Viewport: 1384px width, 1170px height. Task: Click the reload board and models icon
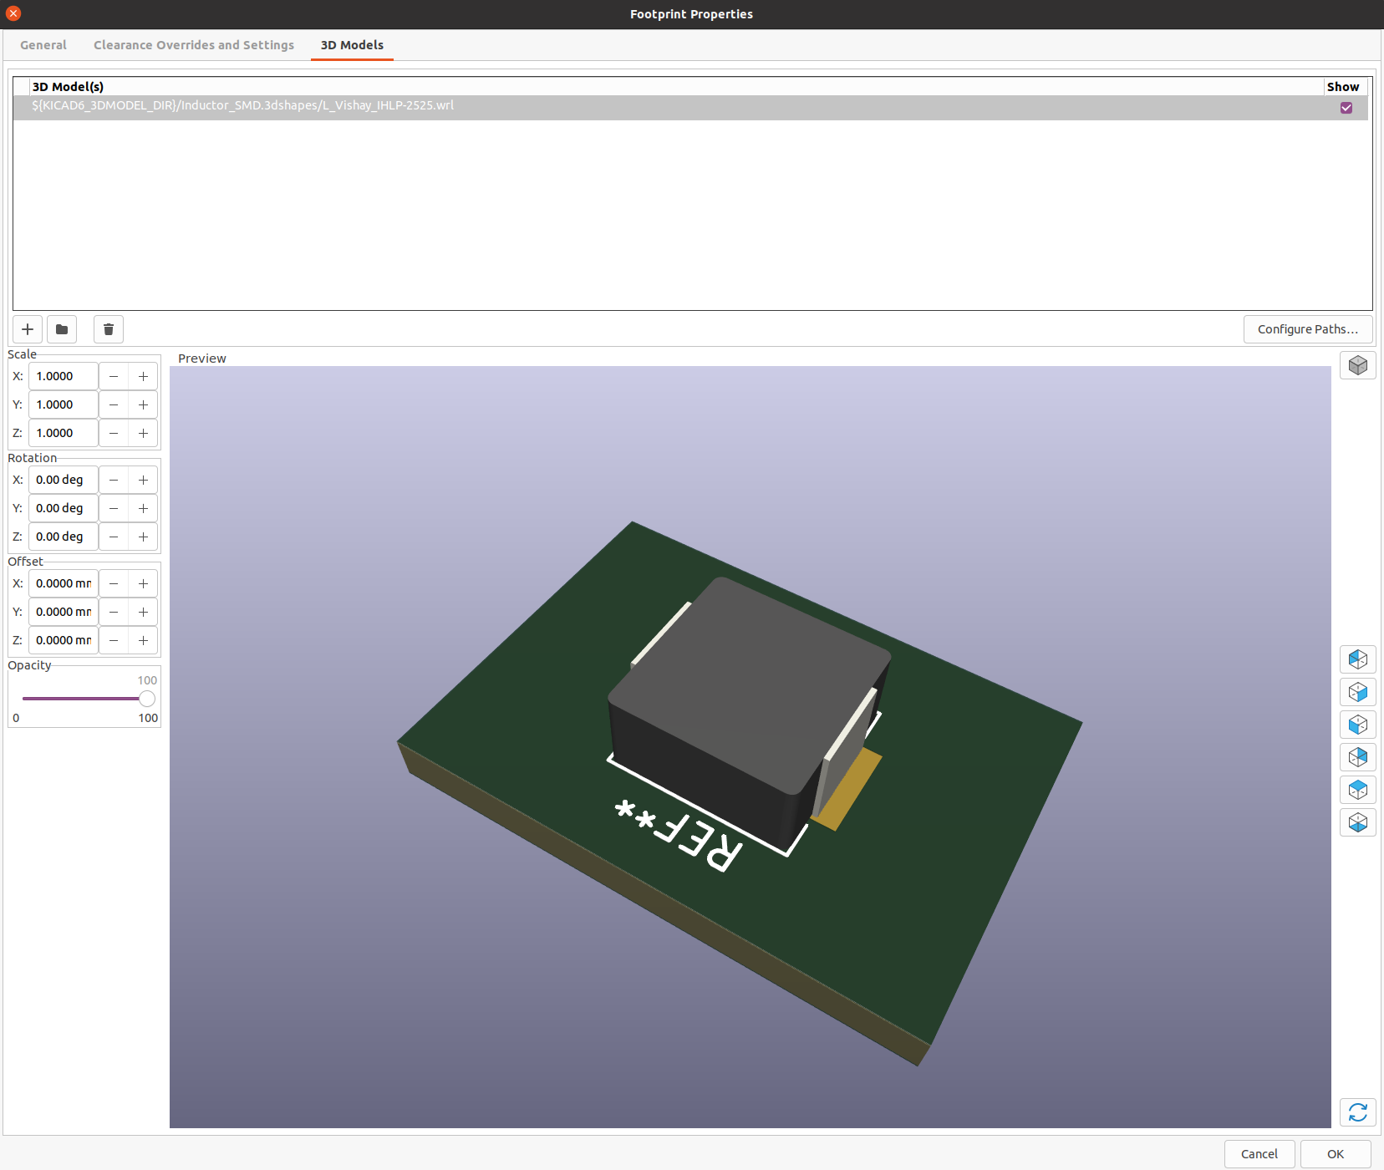(1357, 1112)
